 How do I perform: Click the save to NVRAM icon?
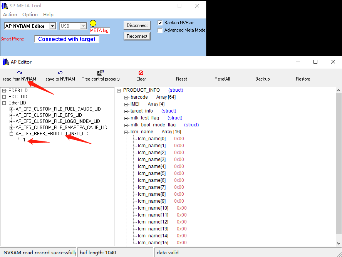(x=60, y=72)
